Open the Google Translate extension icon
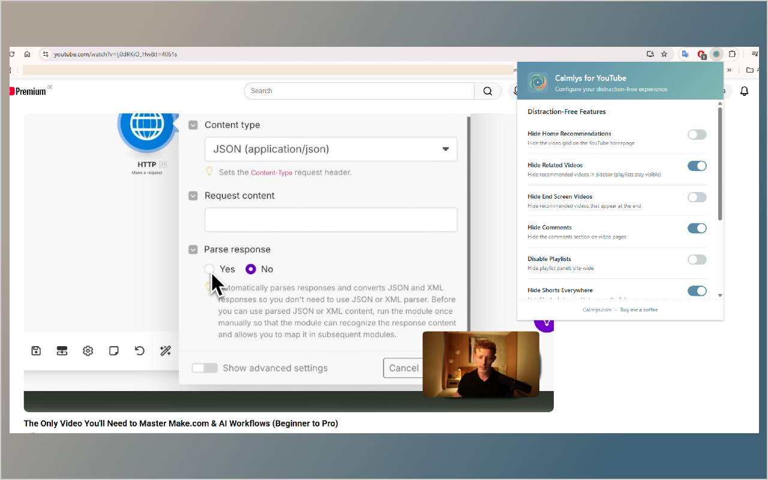The width and height of the screenshot is (768, 480). point(685,54)
